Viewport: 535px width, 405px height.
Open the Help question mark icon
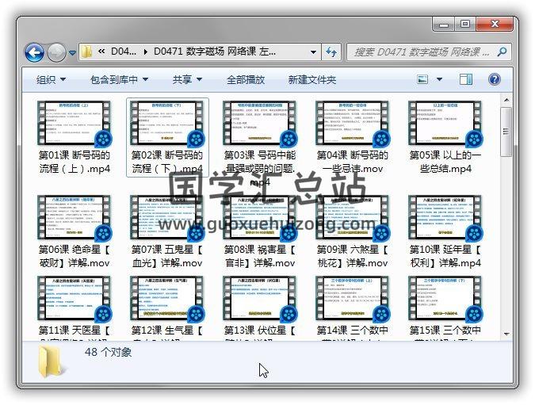coord(495,79)
